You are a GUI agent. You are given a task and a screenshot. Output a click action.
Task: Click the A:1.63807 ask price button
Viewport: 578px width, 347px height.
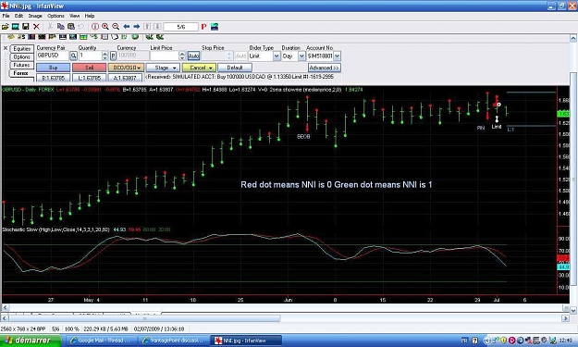[x=126, y=78]
